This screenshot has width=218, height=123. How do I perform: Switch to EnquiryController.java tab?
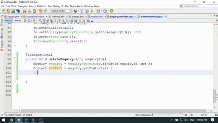coord(122,17)
